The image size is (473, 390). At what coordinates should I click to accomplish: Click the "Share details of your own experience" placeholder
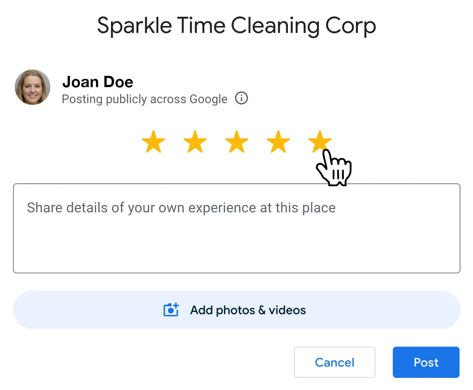181,208
